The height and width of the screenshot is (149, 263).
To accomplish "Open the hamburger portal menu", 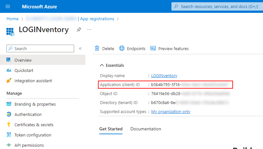I will coord(8,6).
